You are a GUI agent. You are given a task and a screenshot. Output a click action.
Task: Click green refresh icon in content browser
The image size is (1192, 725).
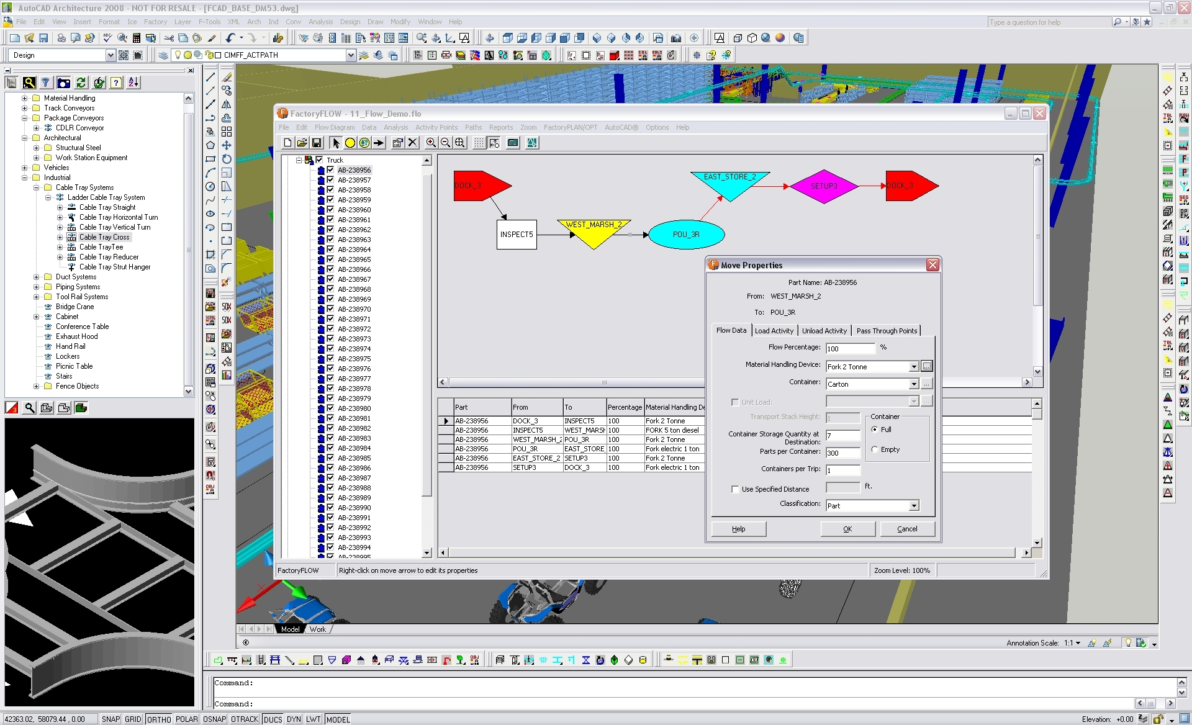(81, 83)
